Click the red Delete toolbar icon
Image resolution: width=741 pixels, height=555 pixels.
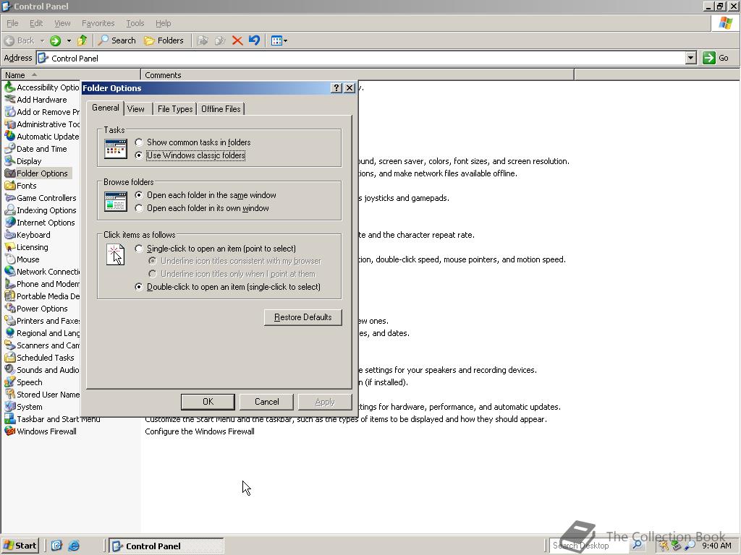pos(237,40)
